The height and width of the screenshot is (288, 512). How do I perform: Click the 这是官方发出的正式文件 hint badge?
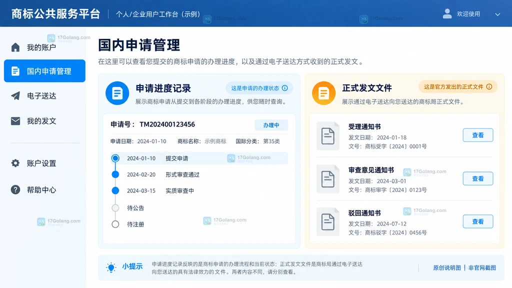pos(458,87)
